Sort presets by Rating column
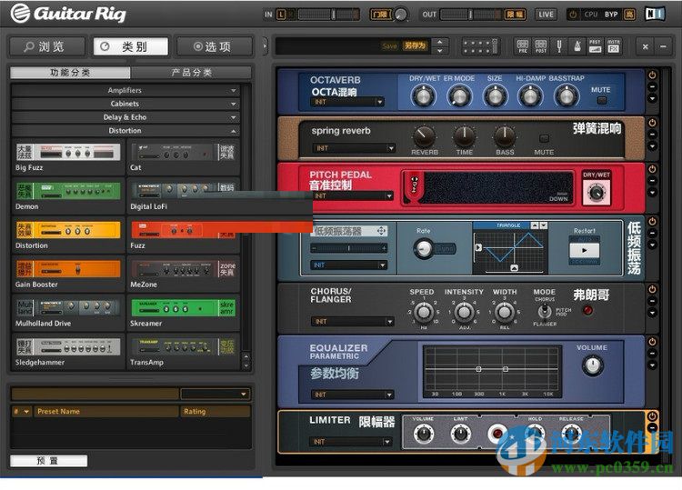682x490 pixels. 216,411
